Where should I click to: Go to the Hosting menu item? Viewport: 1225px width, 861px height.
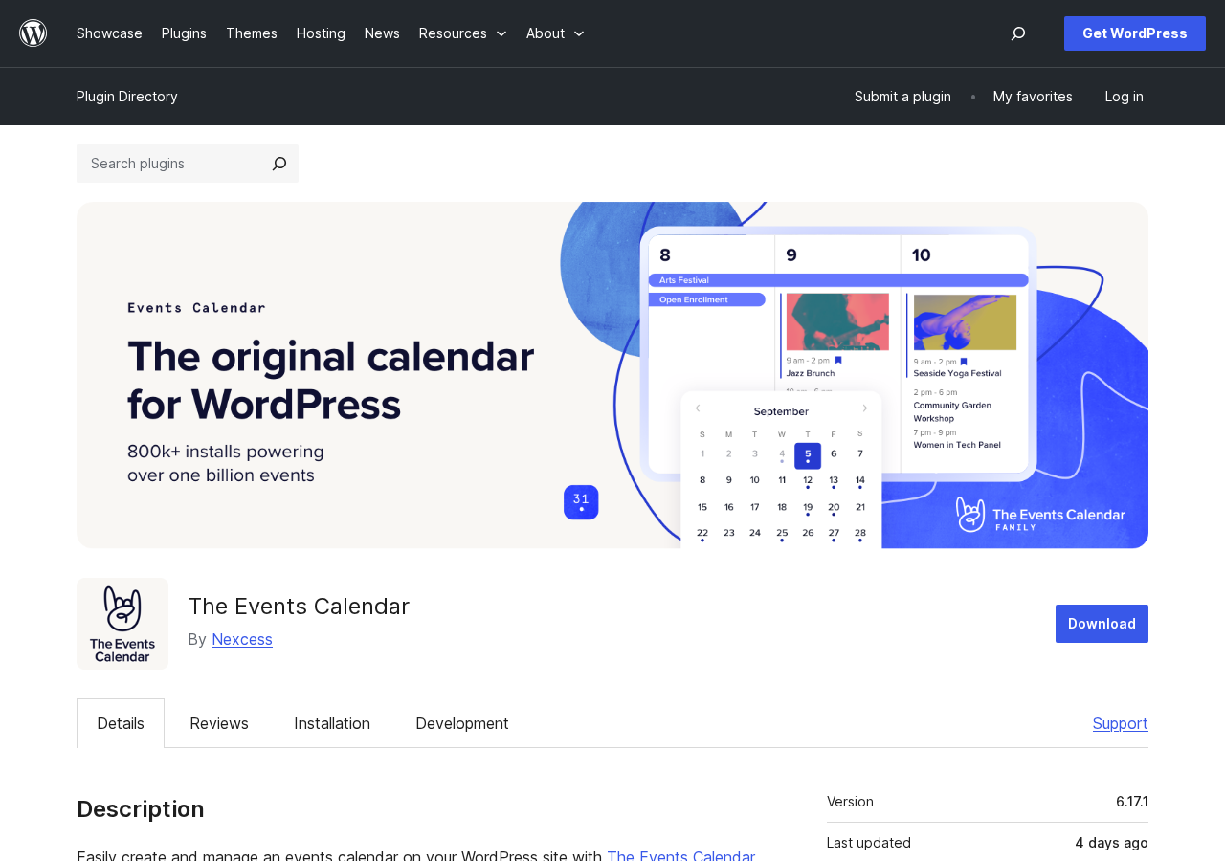[321, 33]
